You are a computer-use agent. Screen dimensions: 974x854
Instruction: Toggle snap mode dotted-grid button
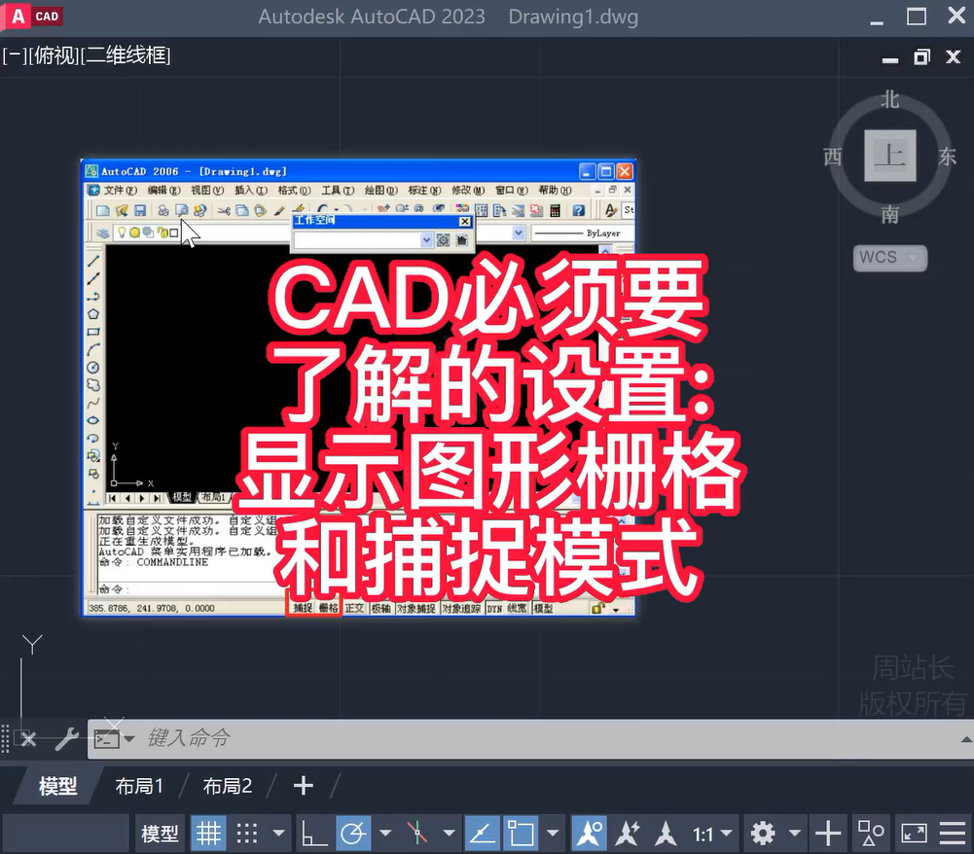pyautogui.click(x=247, y=834)
